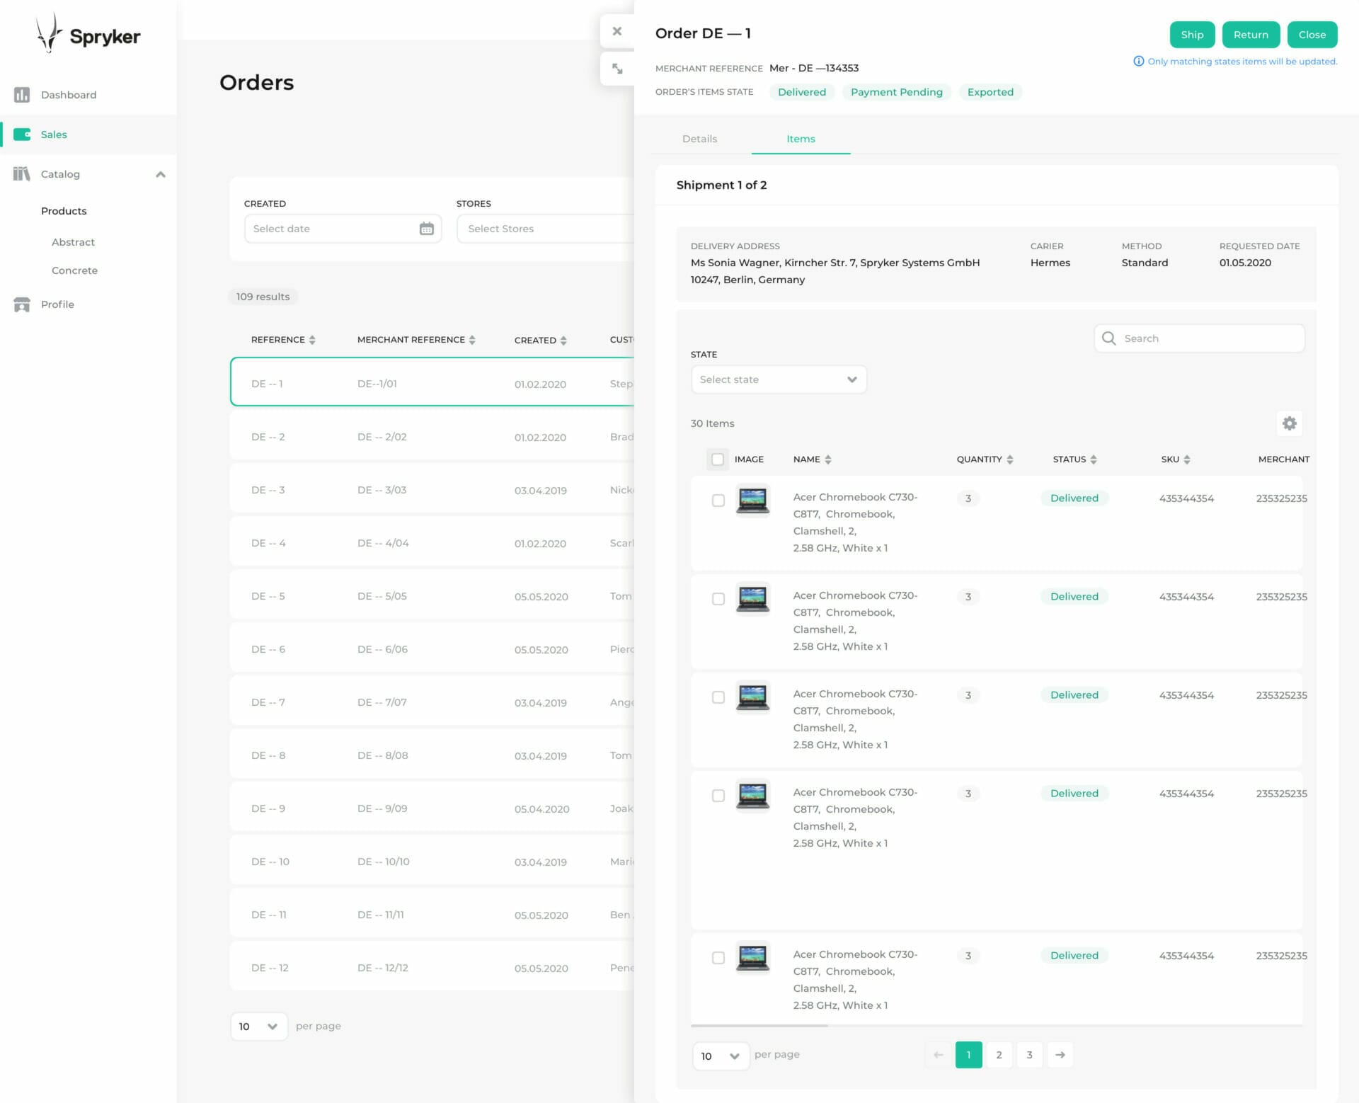Click the Profile sidebar icon
The width and height of the screenshot is (1359, 1103).
tap(22, 304)
